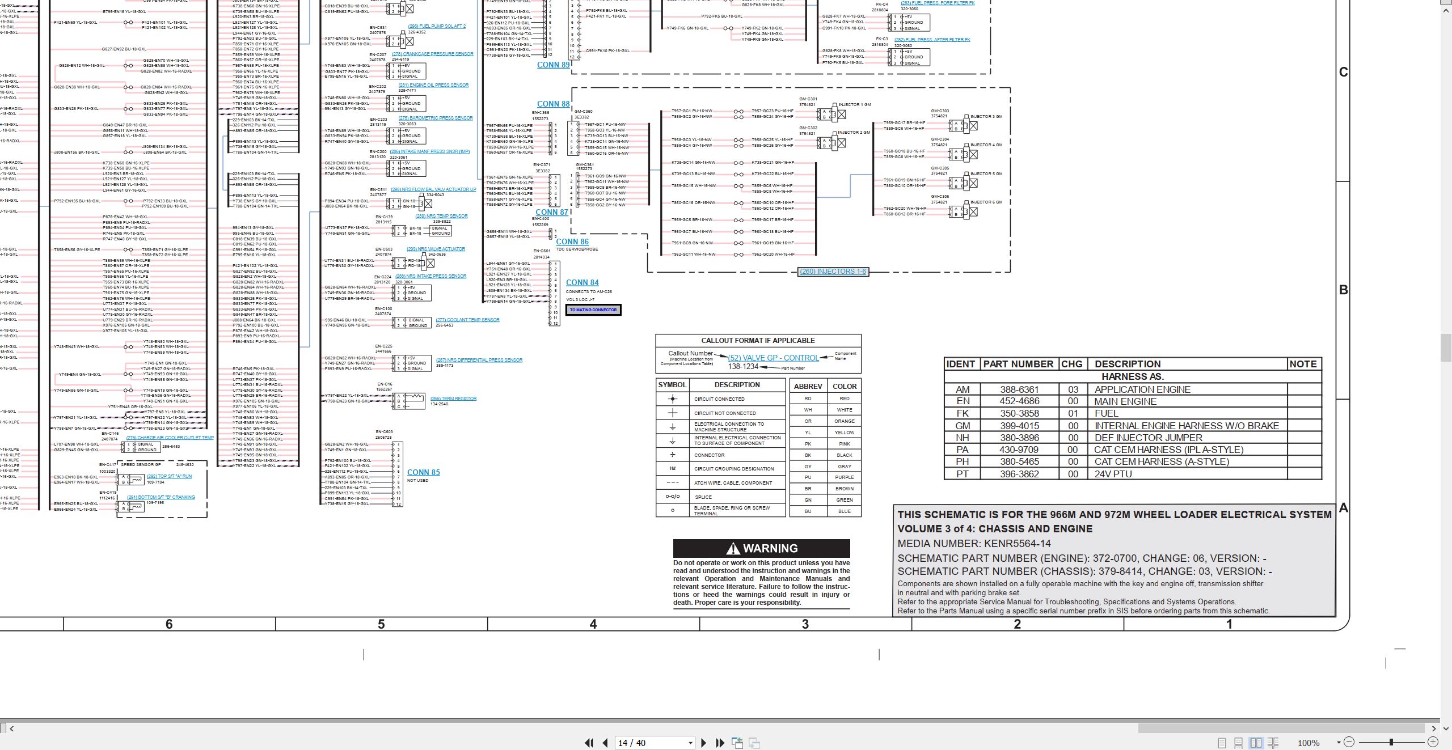Select the MEDIA NUMBER: KENR5564-14 line
Screen dimensions: 1452x750
tap(974, 544)
